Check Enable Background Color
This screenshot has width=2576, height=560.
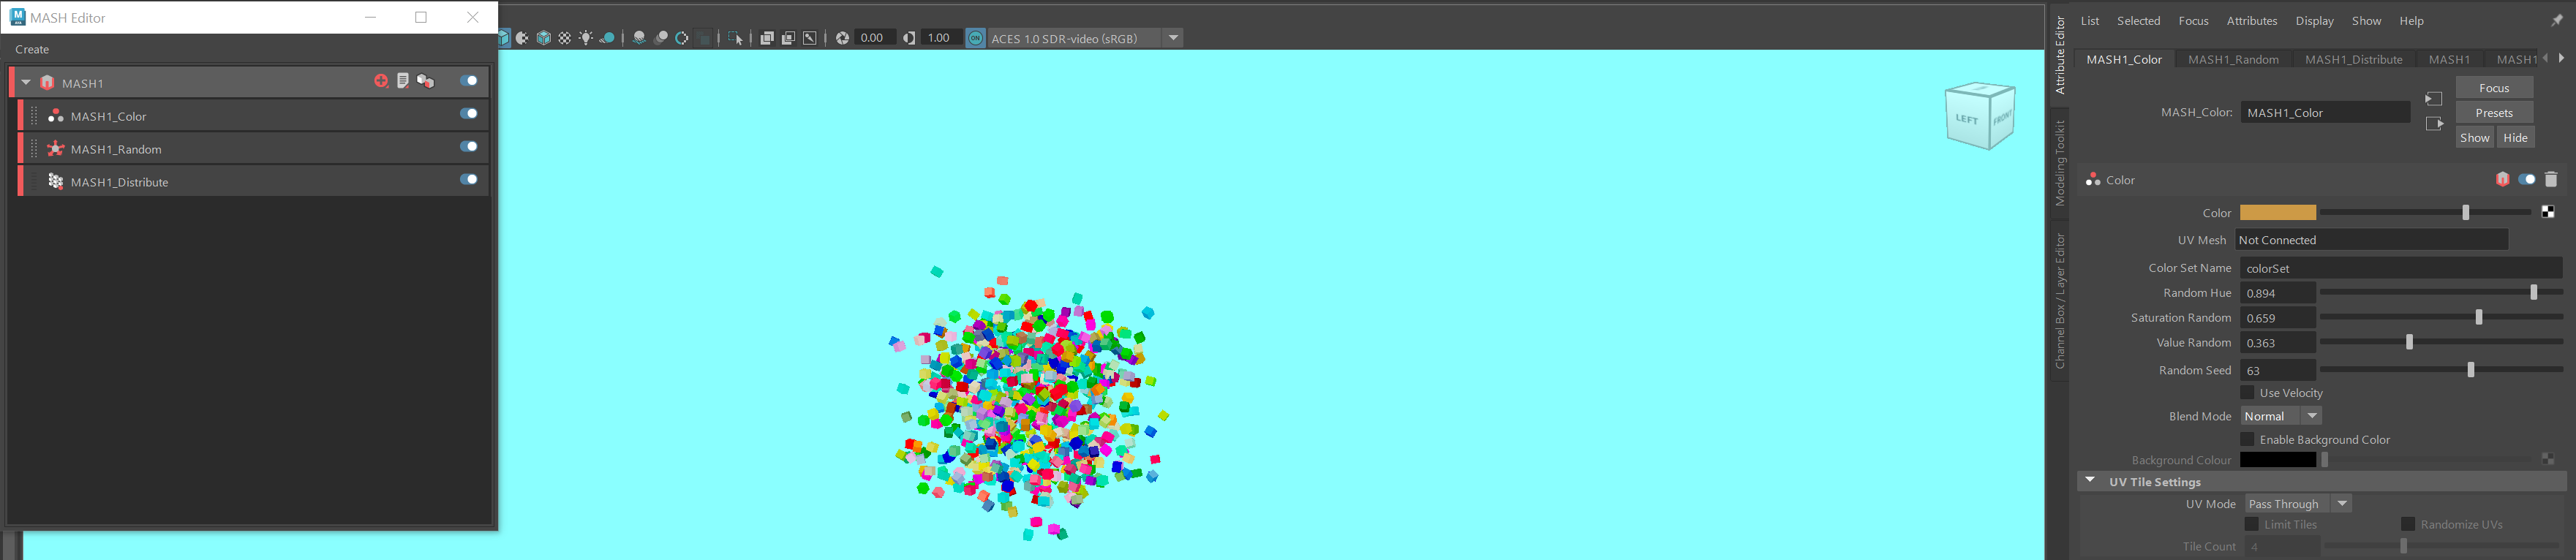point(2247,440)
